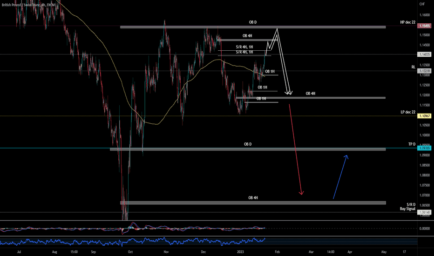The image size is (434, 256).
Task: Click the May time axis label
Action: click(x=384, y=252)
